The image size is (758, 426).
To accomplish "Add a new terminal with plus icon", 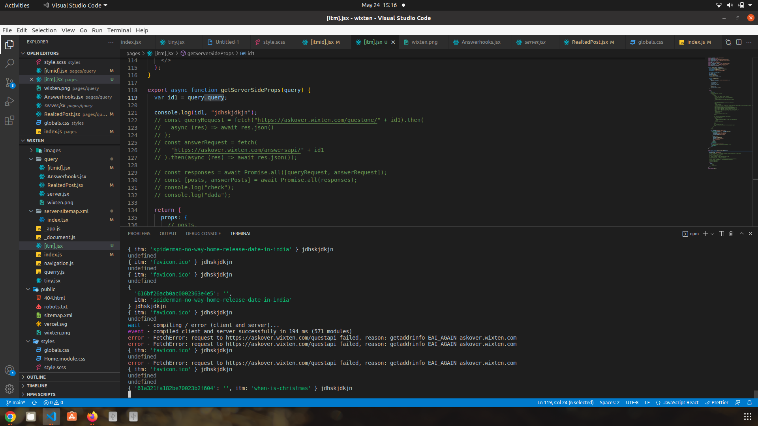I will tap(705, 234).
